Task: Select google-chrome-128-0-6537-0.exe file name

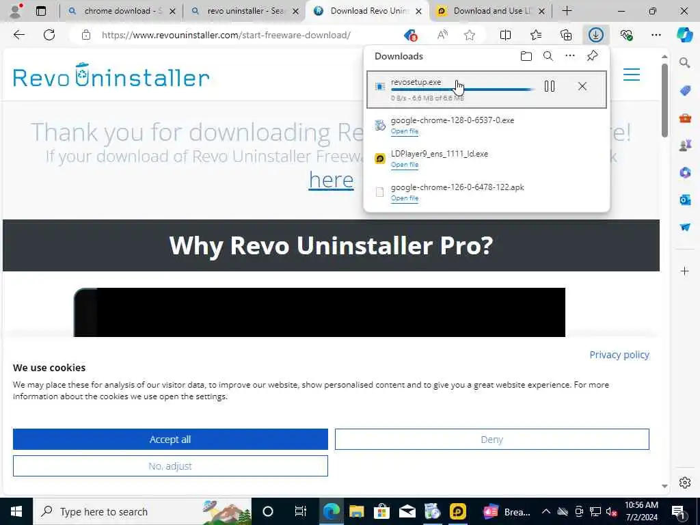Action: point(453,120)
